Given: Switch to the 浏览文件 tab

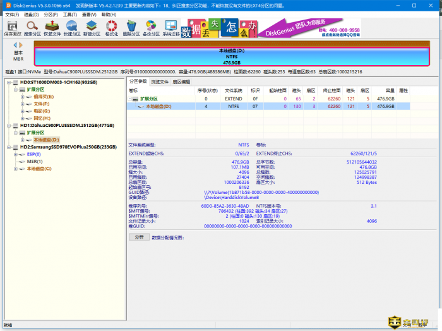Looking at the screenshot, I should (160, 81).
